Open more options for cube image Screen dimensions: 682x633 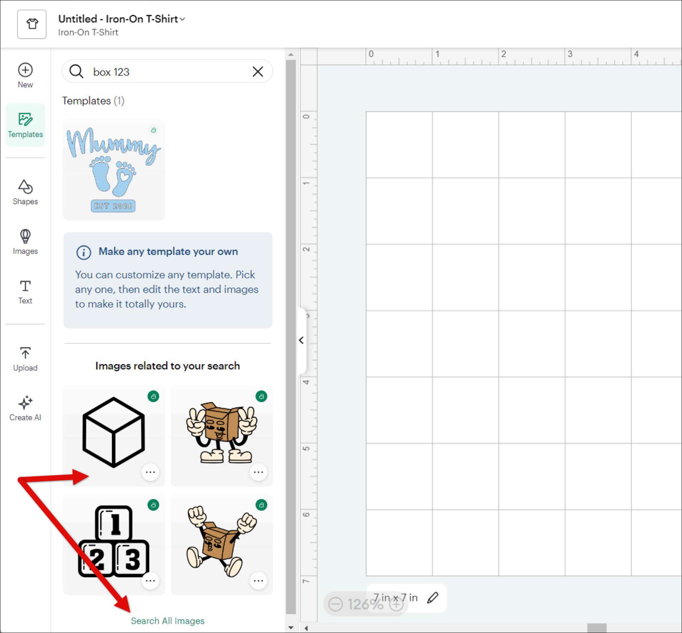click(x=150, y=472)
